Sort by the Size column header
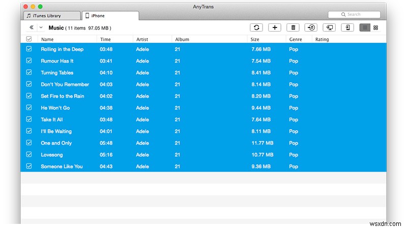 coord(255,40)
